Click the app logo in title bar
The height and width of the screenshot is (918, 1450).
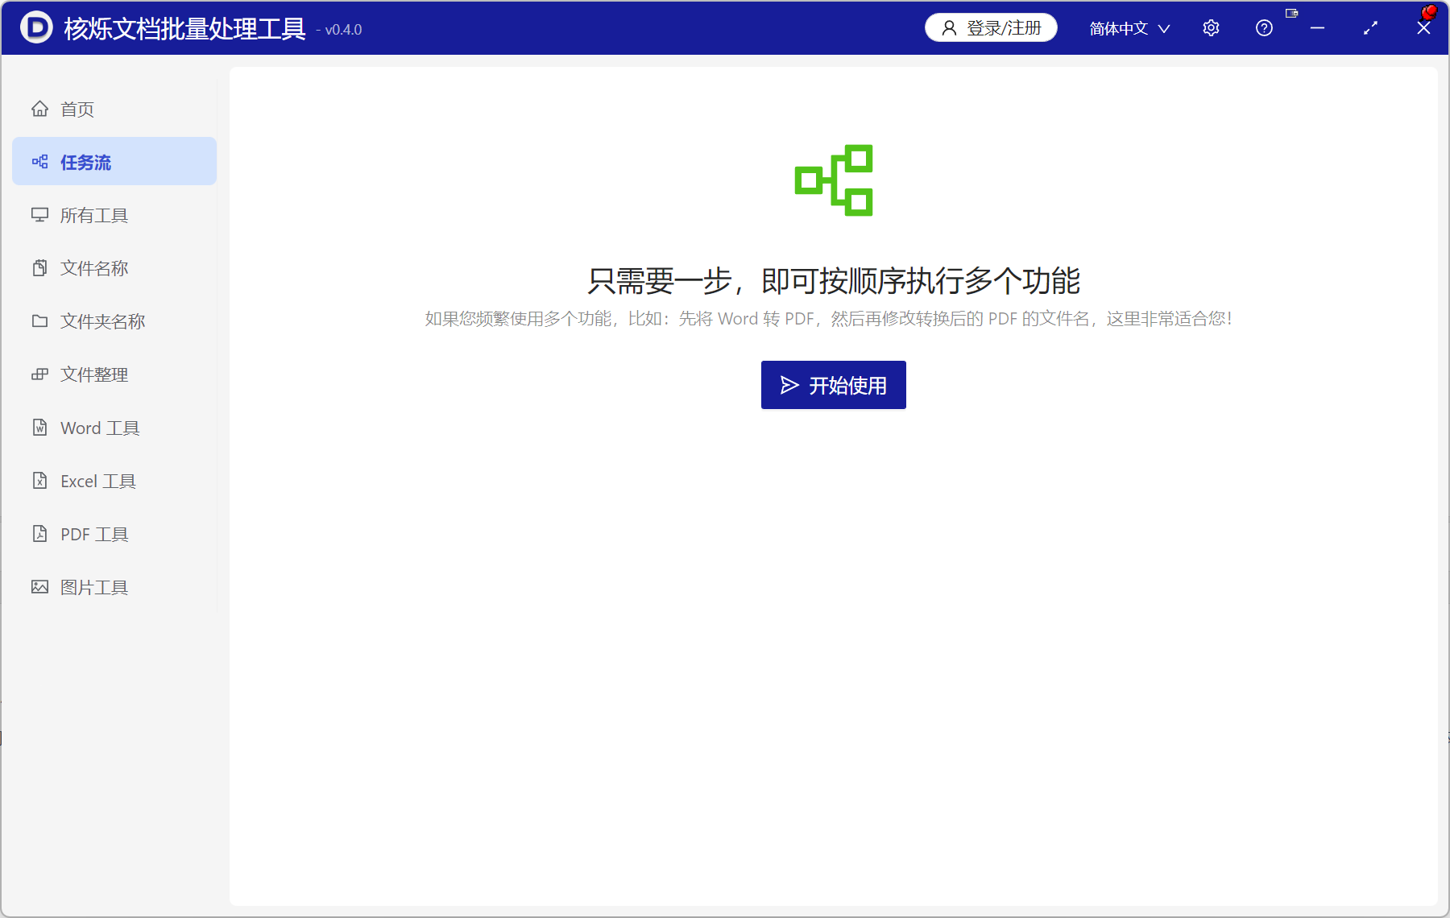coord(36,27)
